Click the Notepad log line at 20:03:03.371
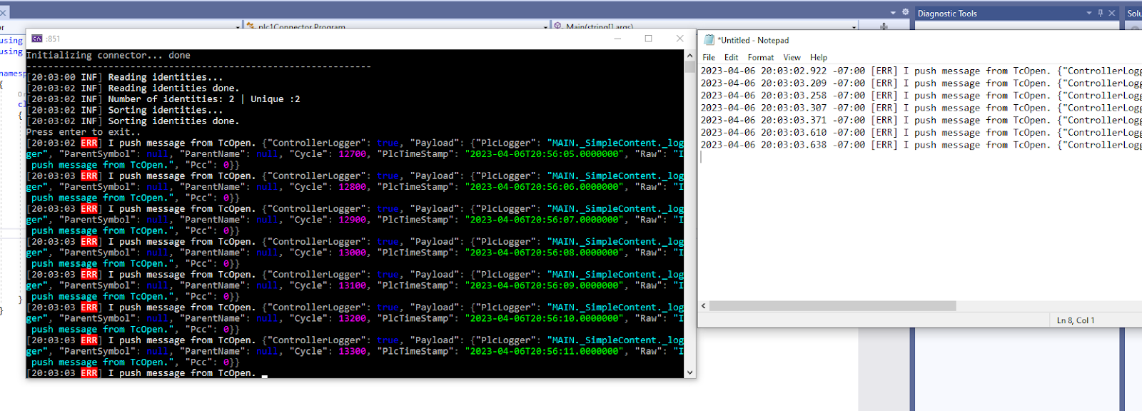This screenshot has height=411, width=1142. tap(921, 120)
